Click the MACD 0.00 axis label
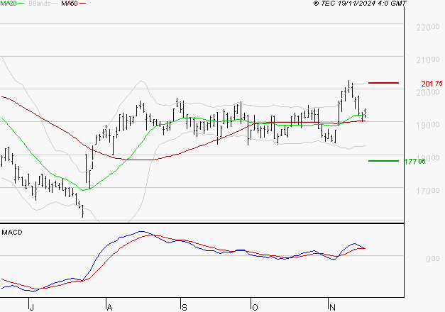The height and width of the screenshot is (312, 445). click(x=432, y=259)
